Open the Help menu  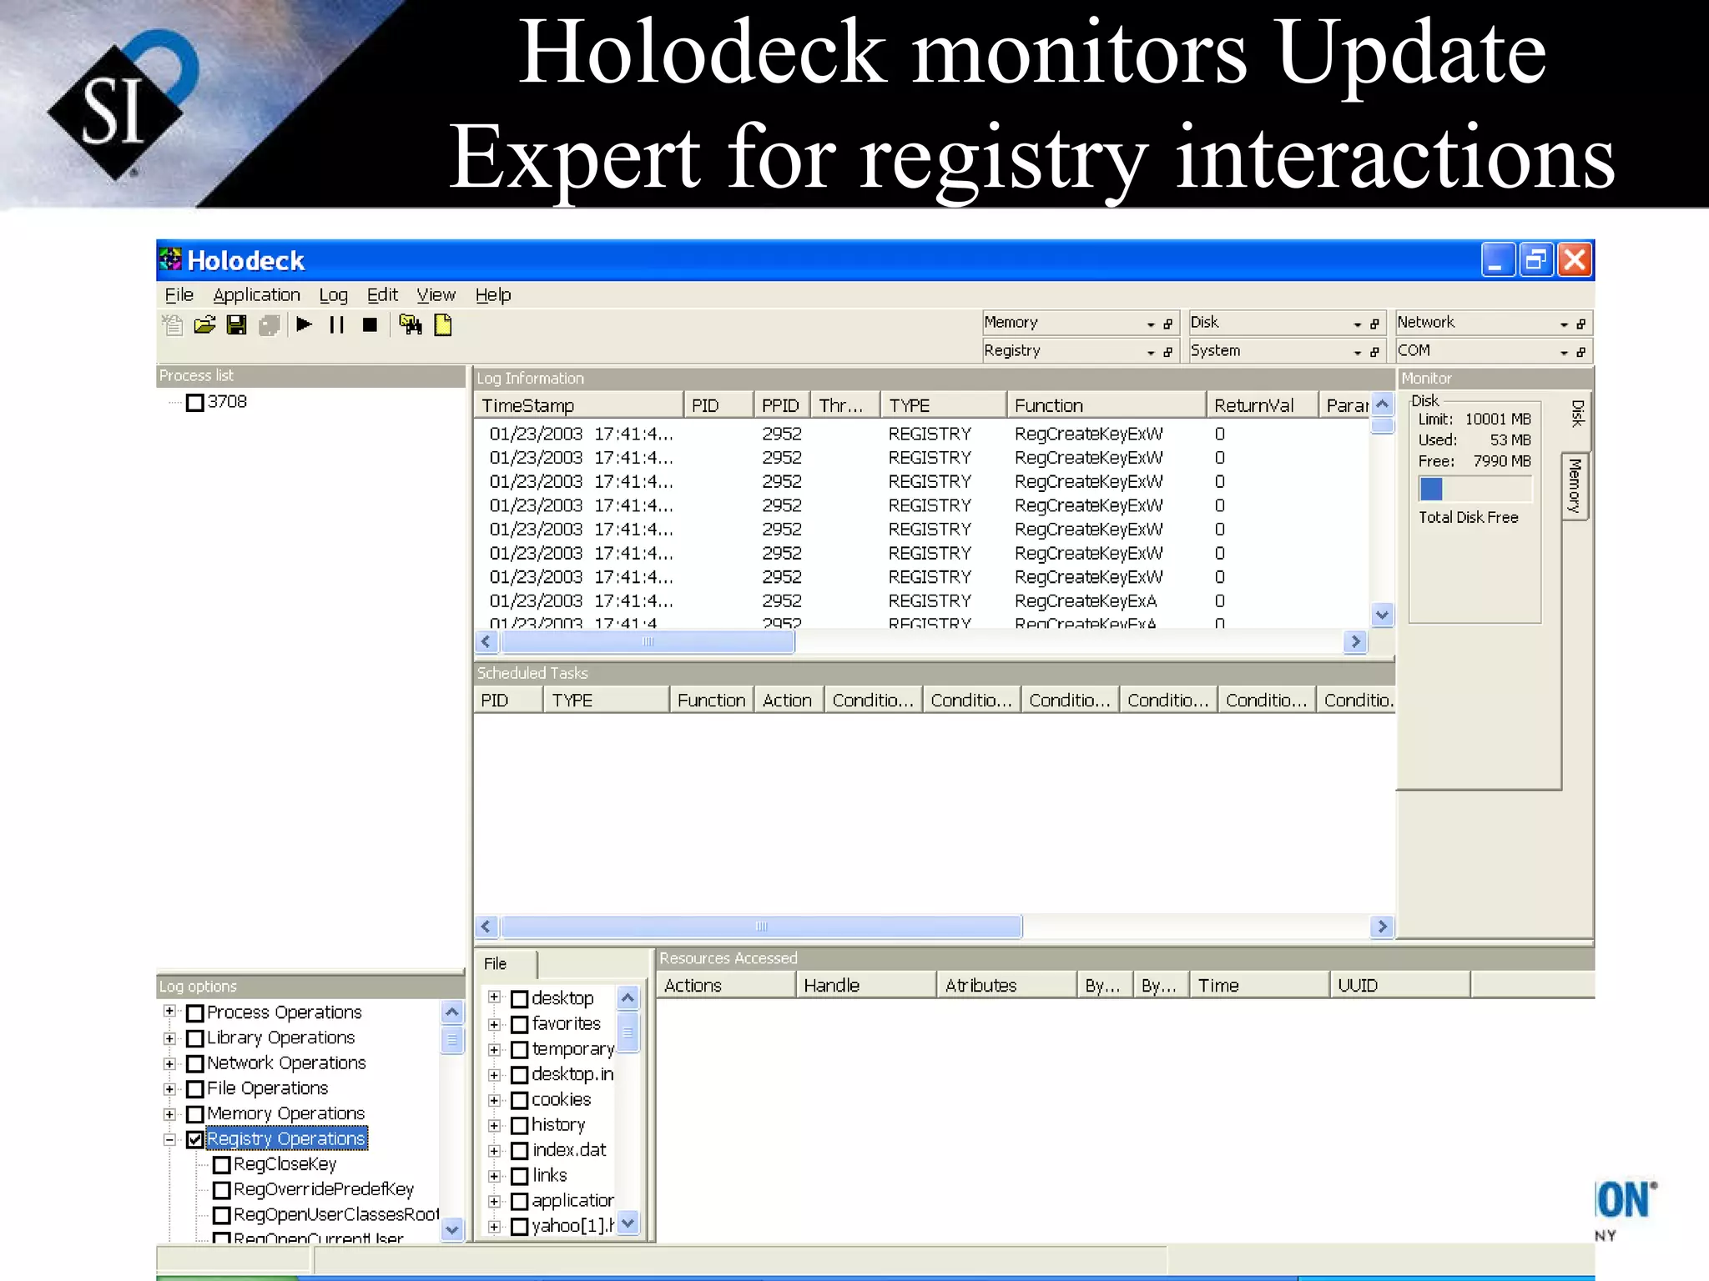coord(493,294)
